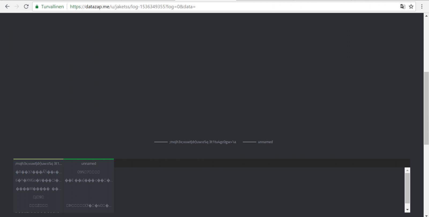This screenshot has width=429, height=217.
Task: Click line swatch beside 'unnamed' legend label
Action: [x=249, y=142]
